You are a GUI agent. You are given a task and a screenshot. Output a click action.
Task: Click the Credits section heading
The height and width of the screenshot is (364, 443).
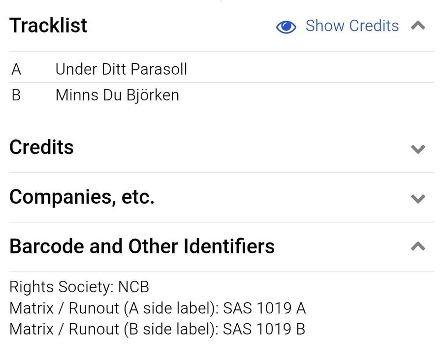(x=41, y=148)
